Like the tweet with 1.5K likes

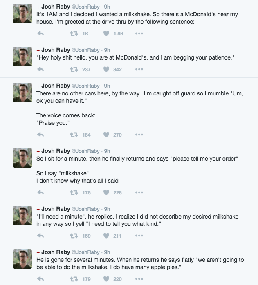point(106,33)
